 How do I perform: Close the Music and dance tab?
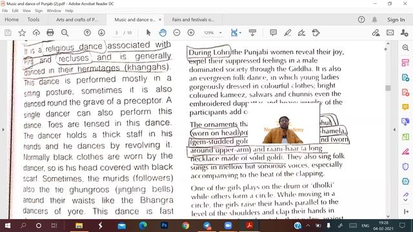coord(160,20)
